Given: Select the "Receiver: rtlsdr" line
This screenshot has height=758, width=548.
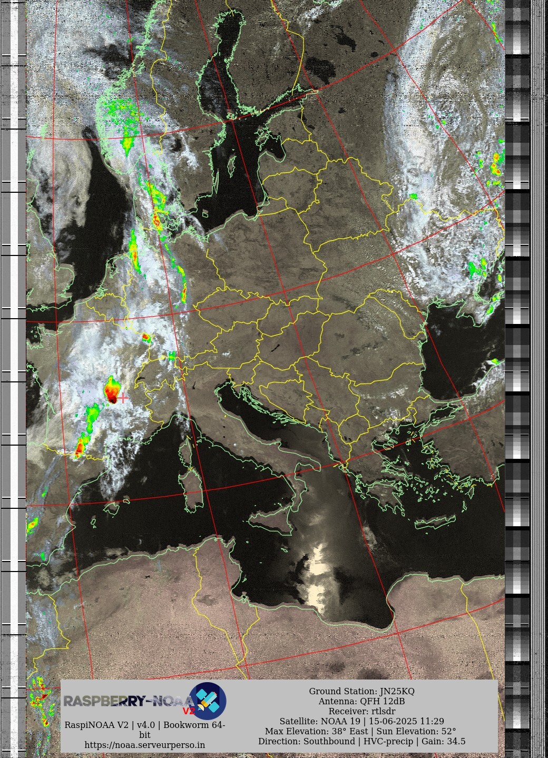Looking at the screenshot, I should [361, 711].
